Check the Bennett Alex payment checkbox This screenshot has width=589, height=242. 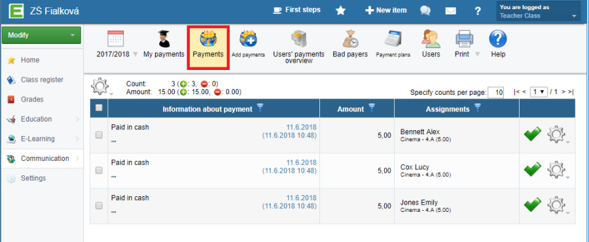99,135
